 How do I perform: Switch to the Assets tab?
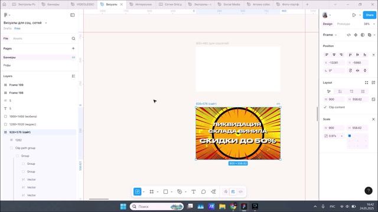tap(17, 38)
